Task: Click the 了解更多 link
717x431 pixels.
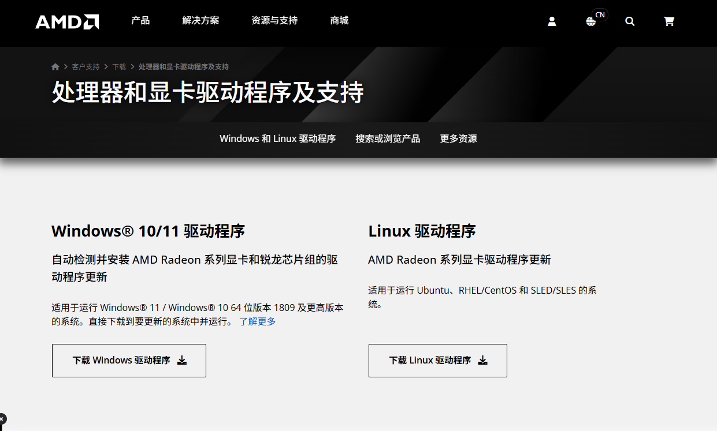Action: [258, 321]
